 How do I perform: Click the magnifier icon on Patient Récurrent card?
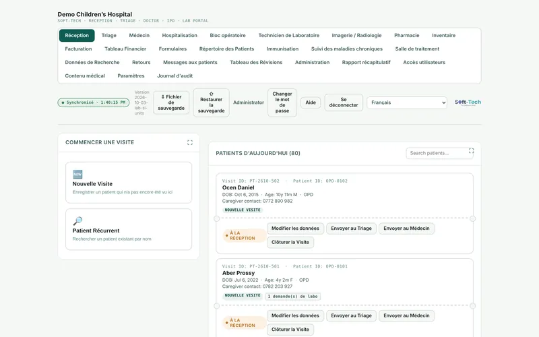coord(77,221)
